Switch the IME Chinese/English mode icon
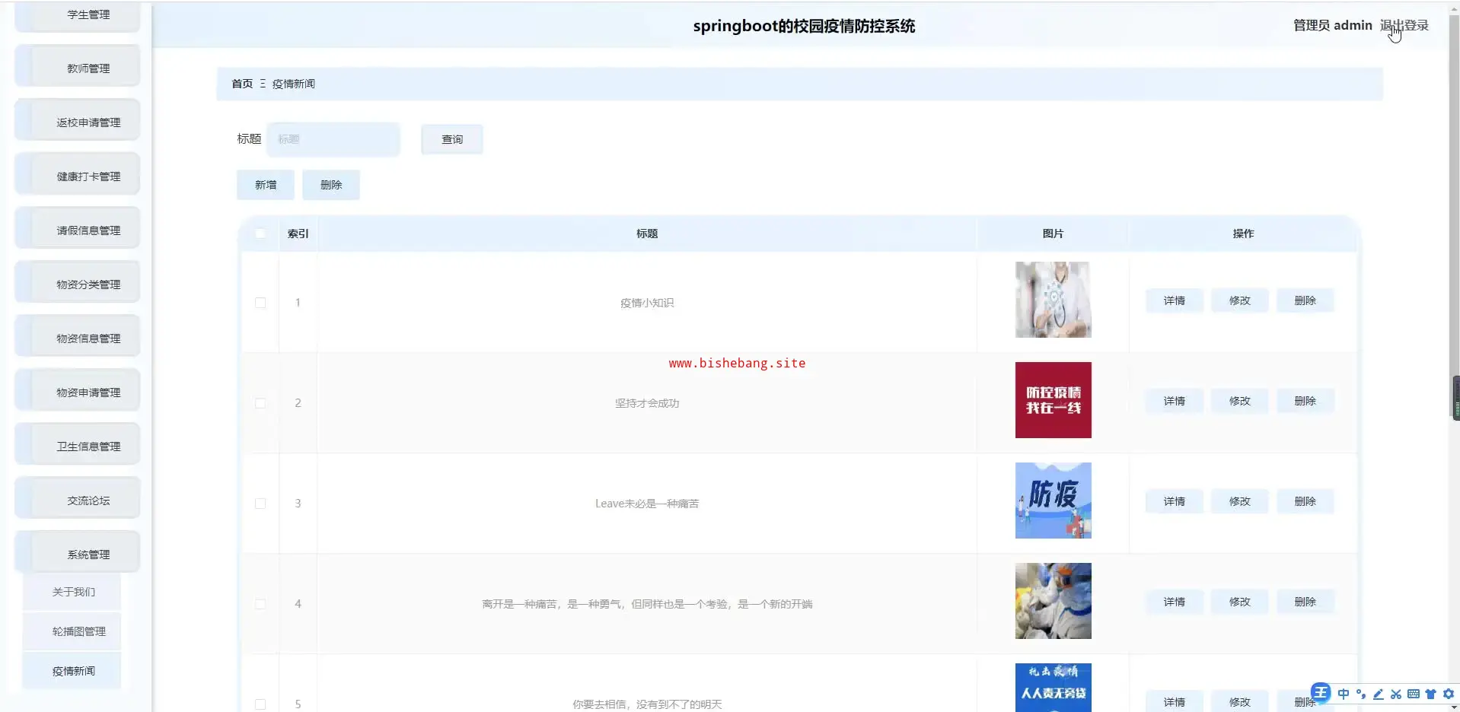 [1343, 694]
